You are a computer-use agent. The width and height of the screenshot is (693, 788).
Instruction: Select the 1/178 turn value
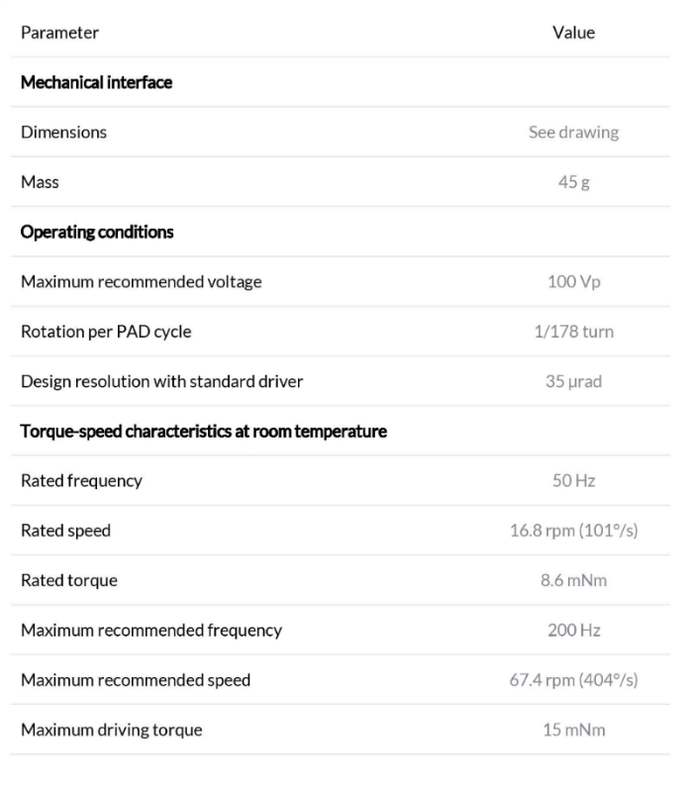pos(573,332)
